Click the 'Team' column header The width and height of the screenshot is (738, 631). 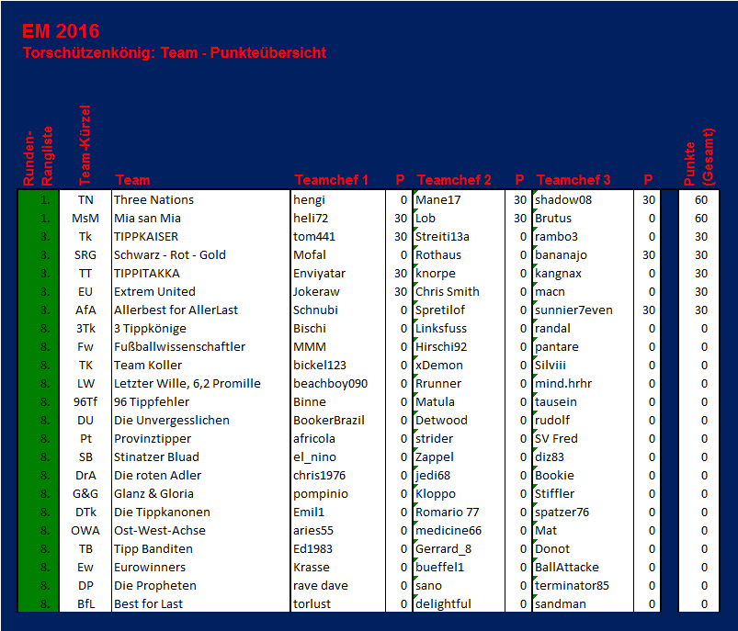point(132,180)
